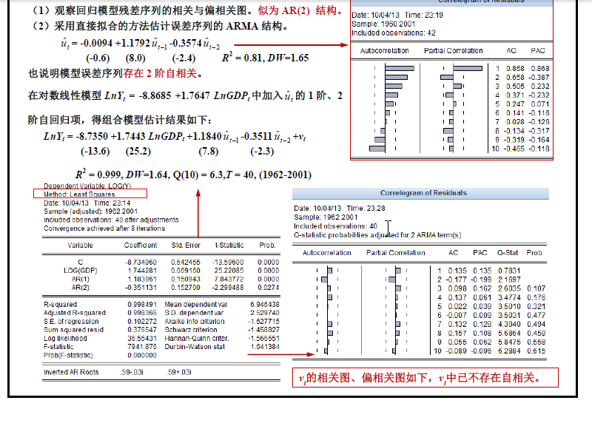This screenshot has height=423, width=592.
Task: Click the Q-Stat value 6.2884
Action: pyautogui.click(x=509, y=351)
